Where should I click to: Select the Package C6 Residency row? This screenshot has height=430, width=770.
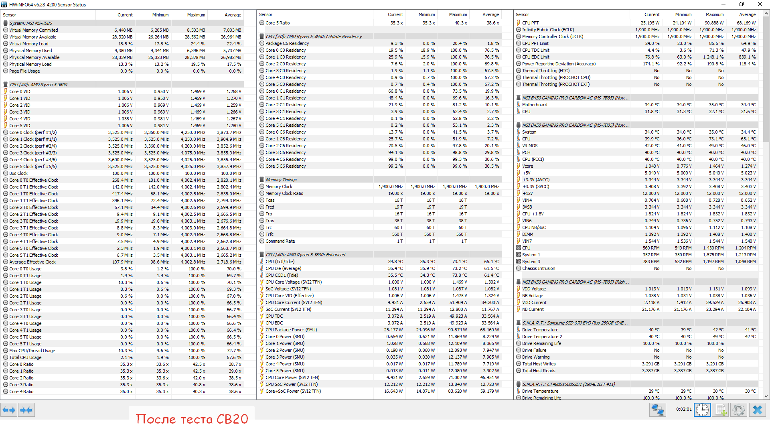(380, 43)
